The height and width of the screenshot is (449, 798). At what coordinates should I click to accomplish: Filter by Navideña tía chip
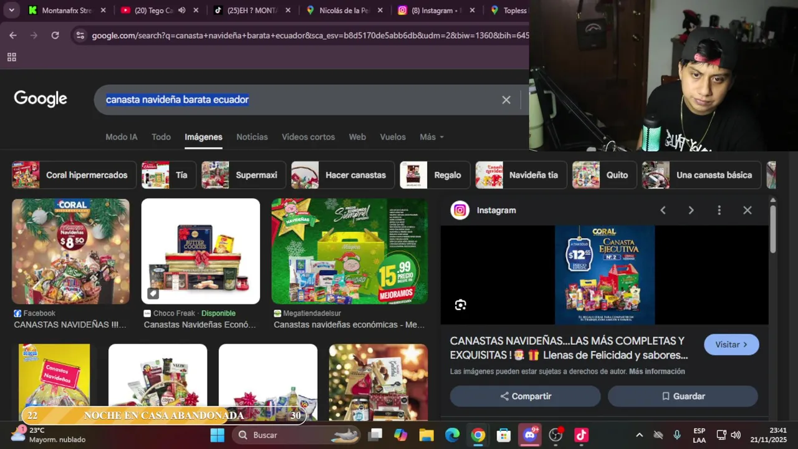tap(521, 175)
